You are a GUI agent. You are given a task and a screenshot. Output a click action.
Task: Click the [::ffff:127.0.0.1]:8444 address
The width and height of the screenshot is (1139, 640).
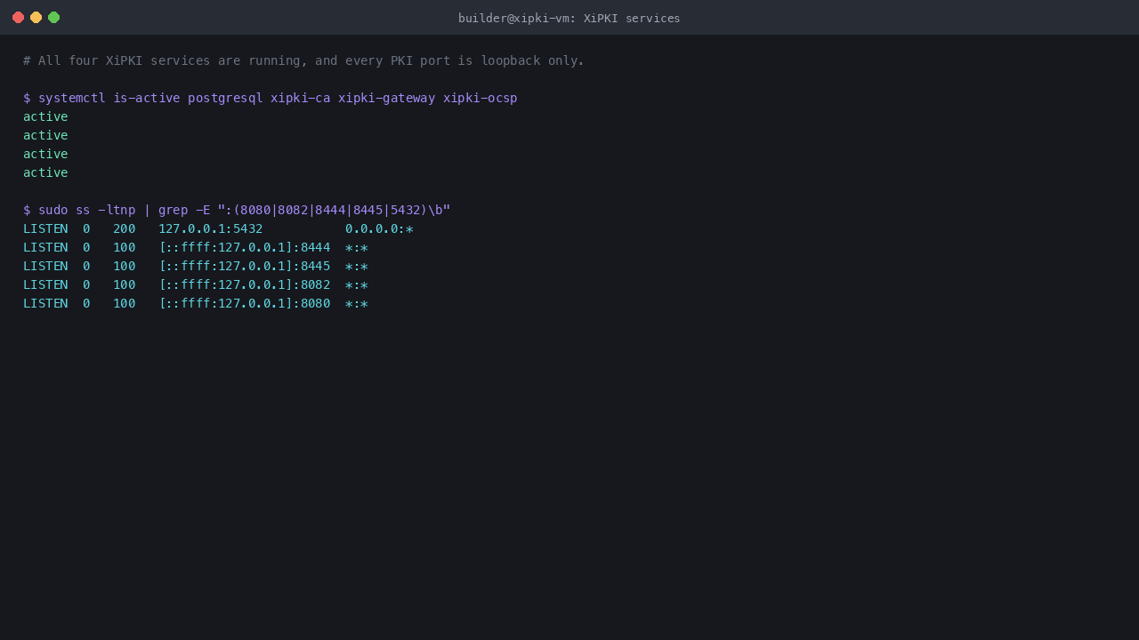point(244,247)
